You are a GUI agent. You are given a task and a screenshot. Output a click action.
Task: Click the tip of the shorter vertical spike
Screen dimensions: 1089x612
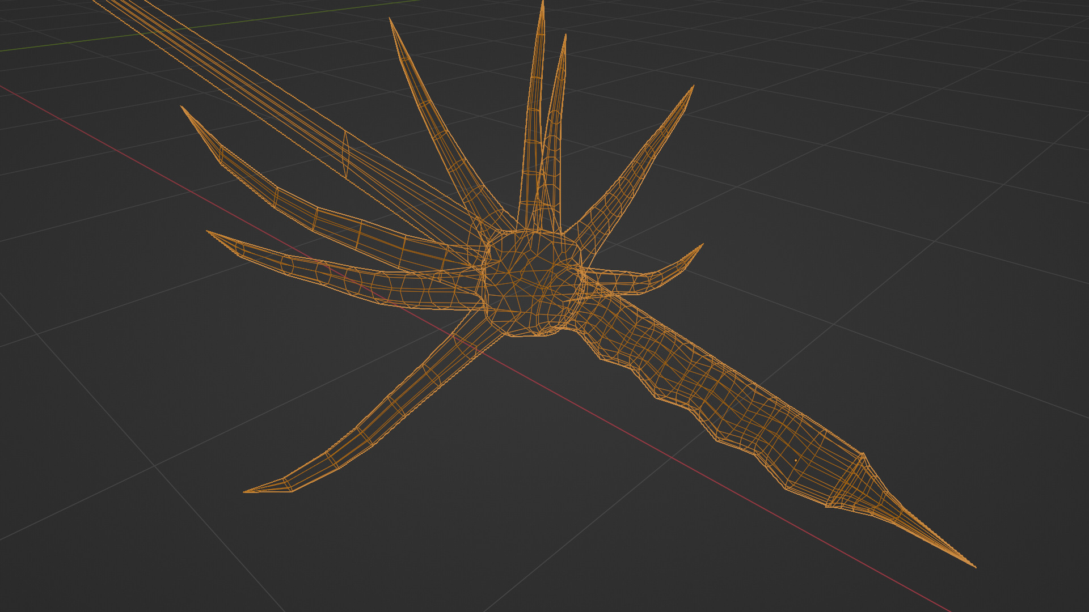[565, 36]
